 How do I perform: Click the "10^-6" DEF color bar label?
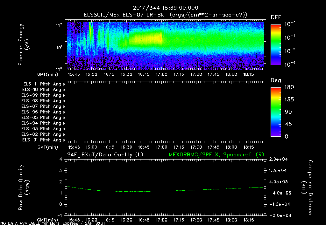(290, 64)
